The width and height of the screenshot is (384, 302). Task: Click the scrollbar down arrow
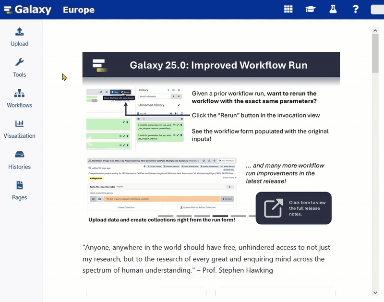pyautogui.click(x=375, y=292)
